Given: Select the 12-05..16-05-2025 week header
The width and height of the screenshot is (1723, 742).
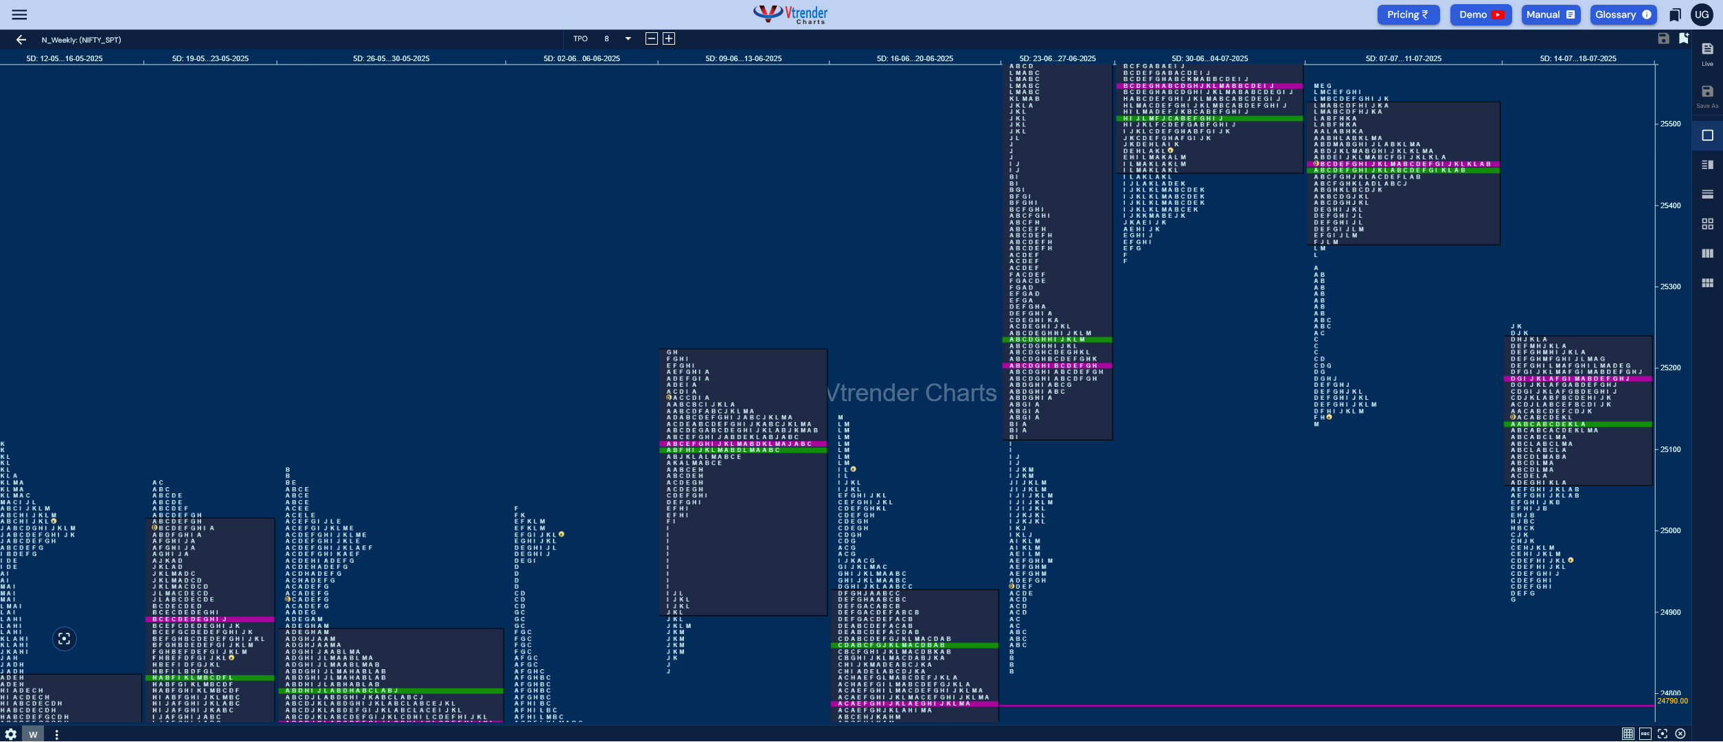Looking at the screenshot, I should tap(65, 58).
